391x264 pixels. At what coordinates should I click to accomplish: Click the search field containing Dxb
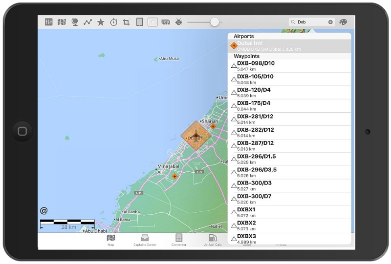[x=312, y=22]
